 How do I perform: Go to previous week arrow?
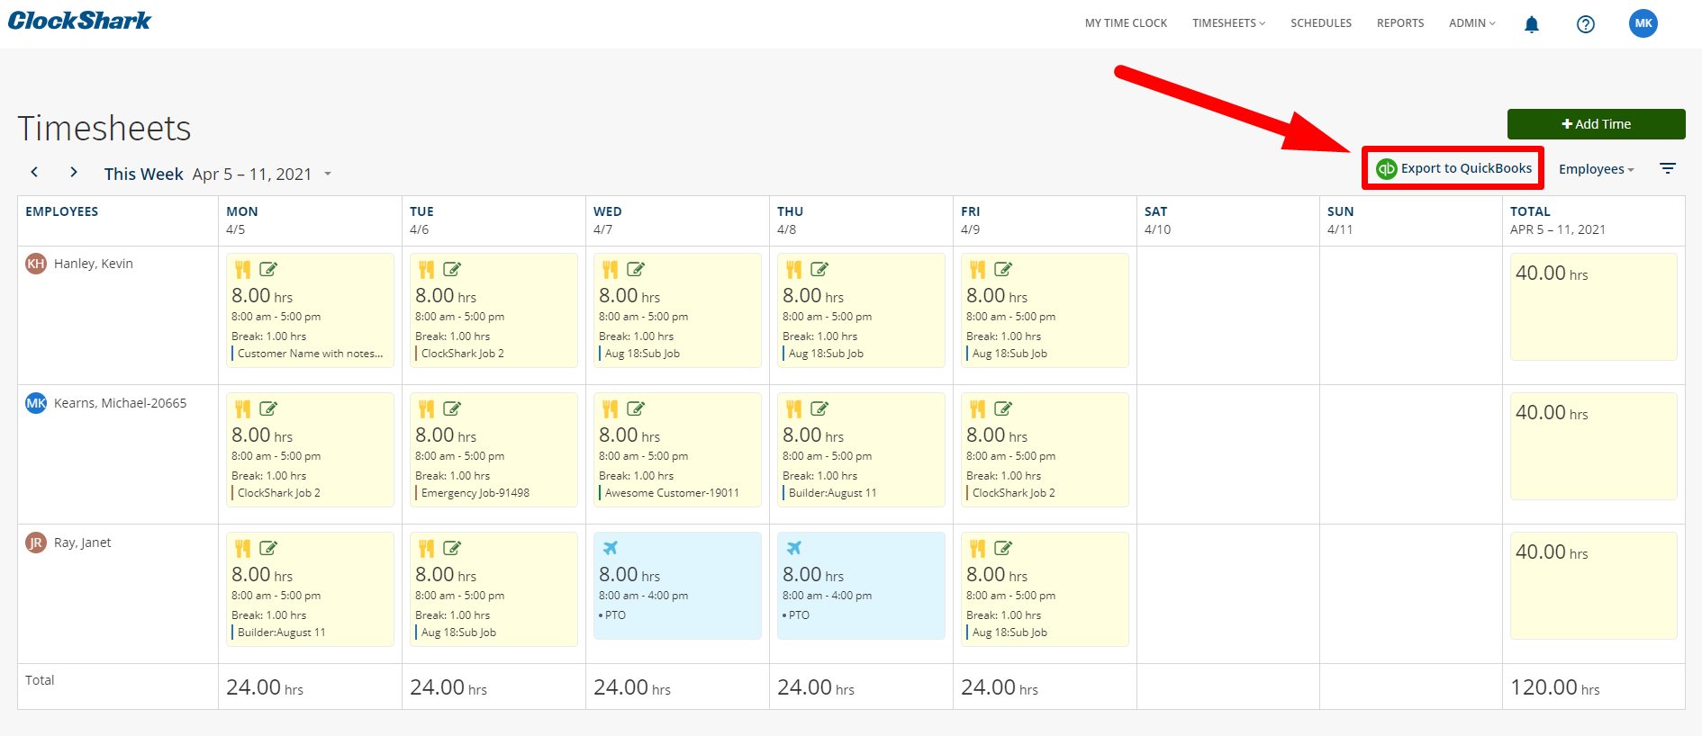click(x=35, y=172)
